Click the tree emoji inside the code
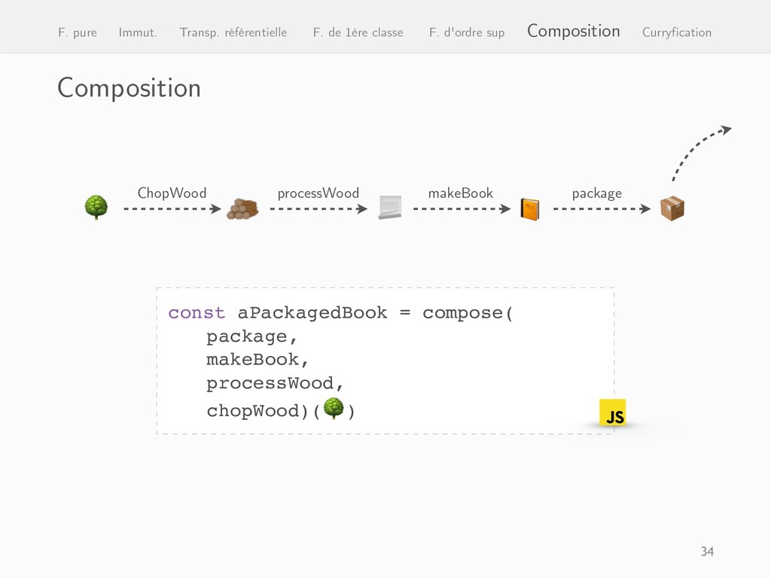This screenshot has height=578, width=771. [334, 408]
